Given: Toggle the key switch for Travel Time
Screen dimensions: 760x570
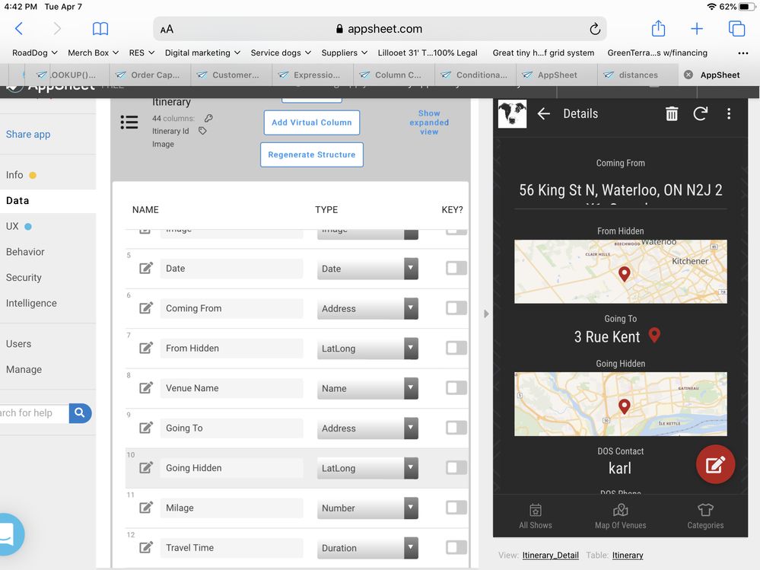Looking at the screenshot, I should (456, 547).
